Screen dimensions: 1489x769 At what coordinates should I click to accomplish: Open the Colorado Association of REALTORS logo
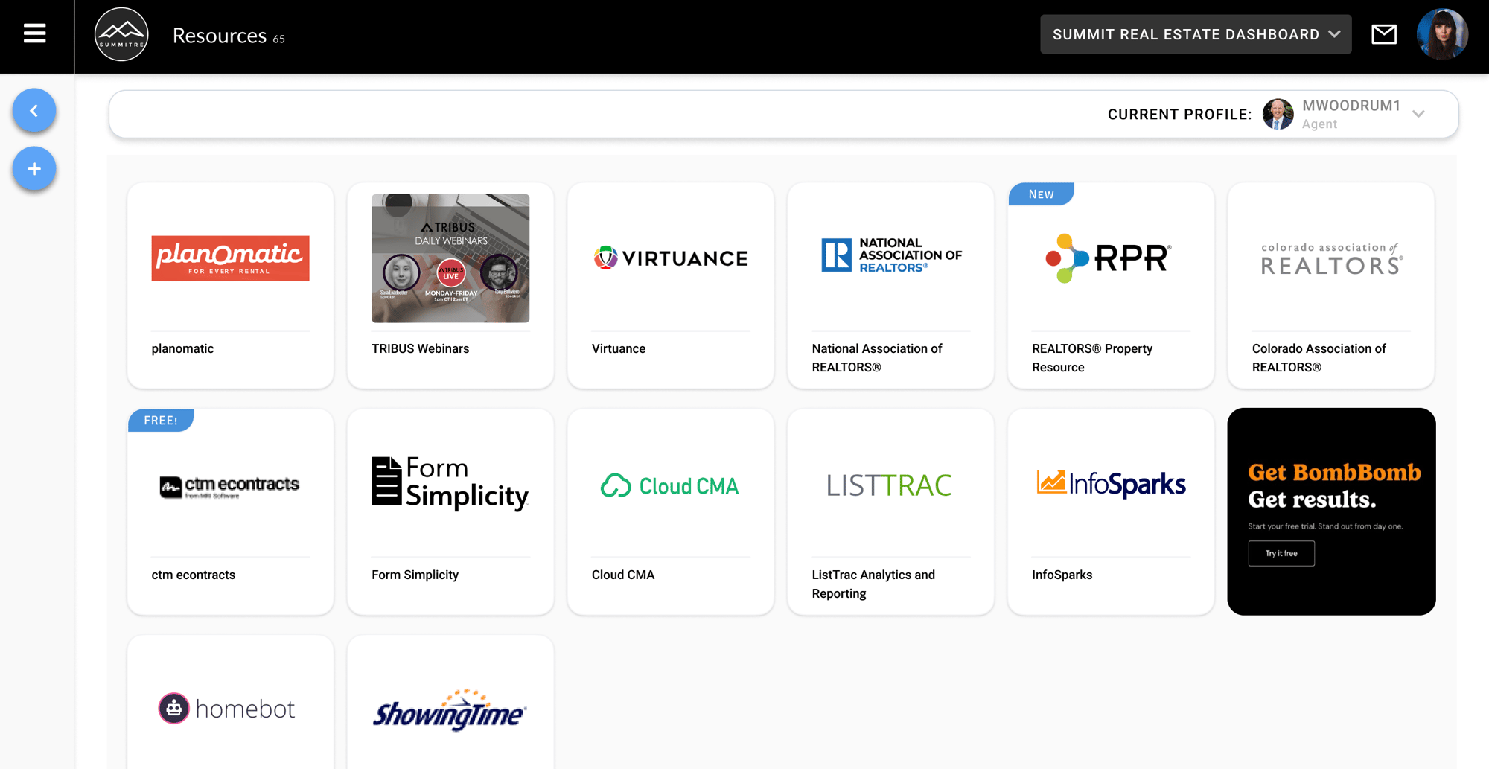pyautogui.click(x=1331, y=259)
